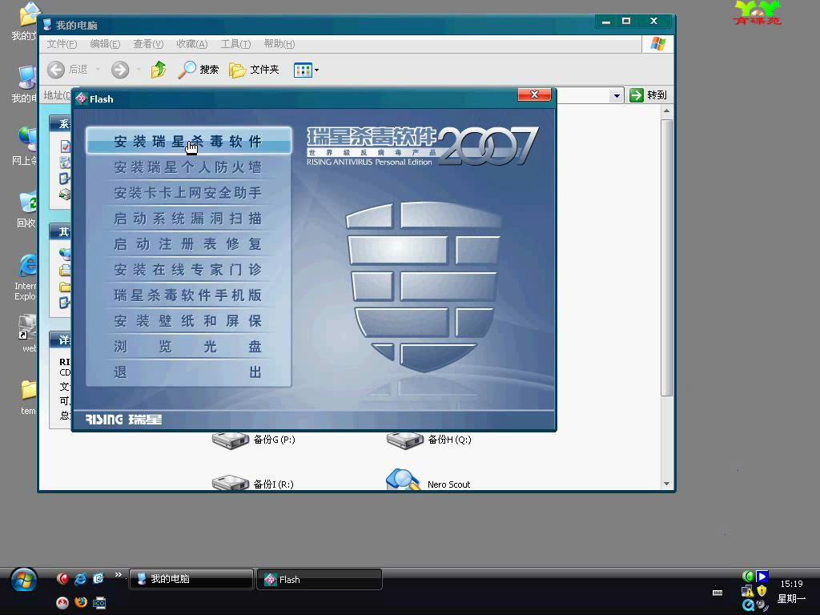Expand the address bar dropdown arrow
The image size is (820, 615).
click(617, 95)
